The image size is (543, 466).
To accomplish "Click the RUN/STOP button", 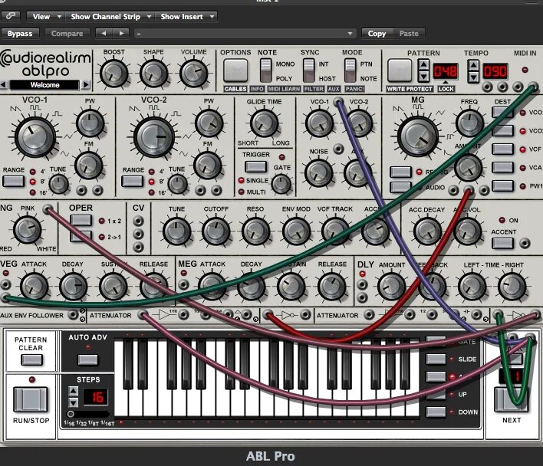I will click(x=31, y=399).
